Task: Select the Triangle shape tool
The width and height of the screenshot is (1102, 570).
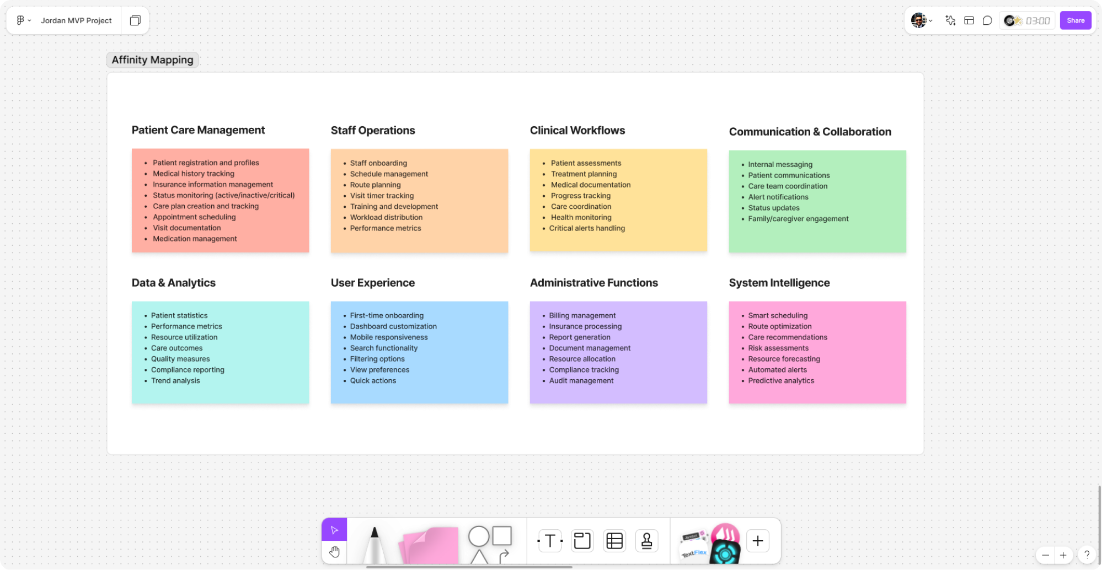Action: tap(479, 557)
